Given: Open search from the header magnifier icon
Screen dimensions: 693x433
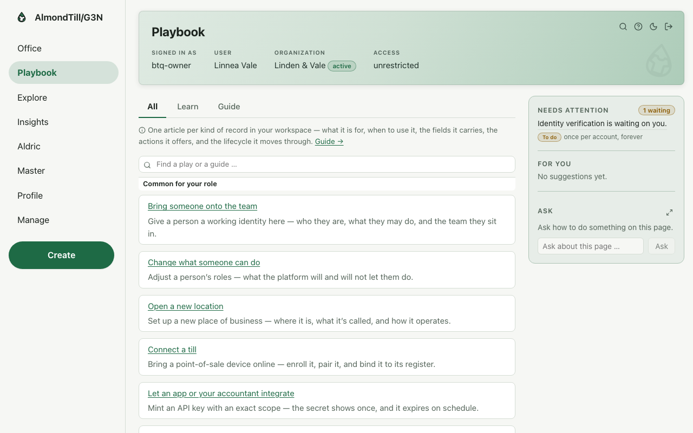Looking at the screenshot, I should click(623, 27).
